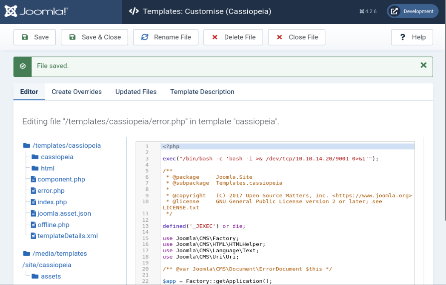Click the file icon next to templateDetails.xml

[x=33, y=236]
